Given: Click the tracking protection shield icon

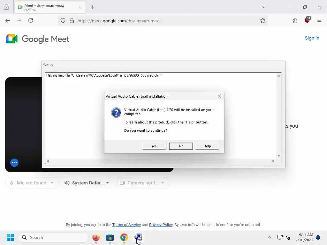Looking at the screenshot, I should pos(63,20).
